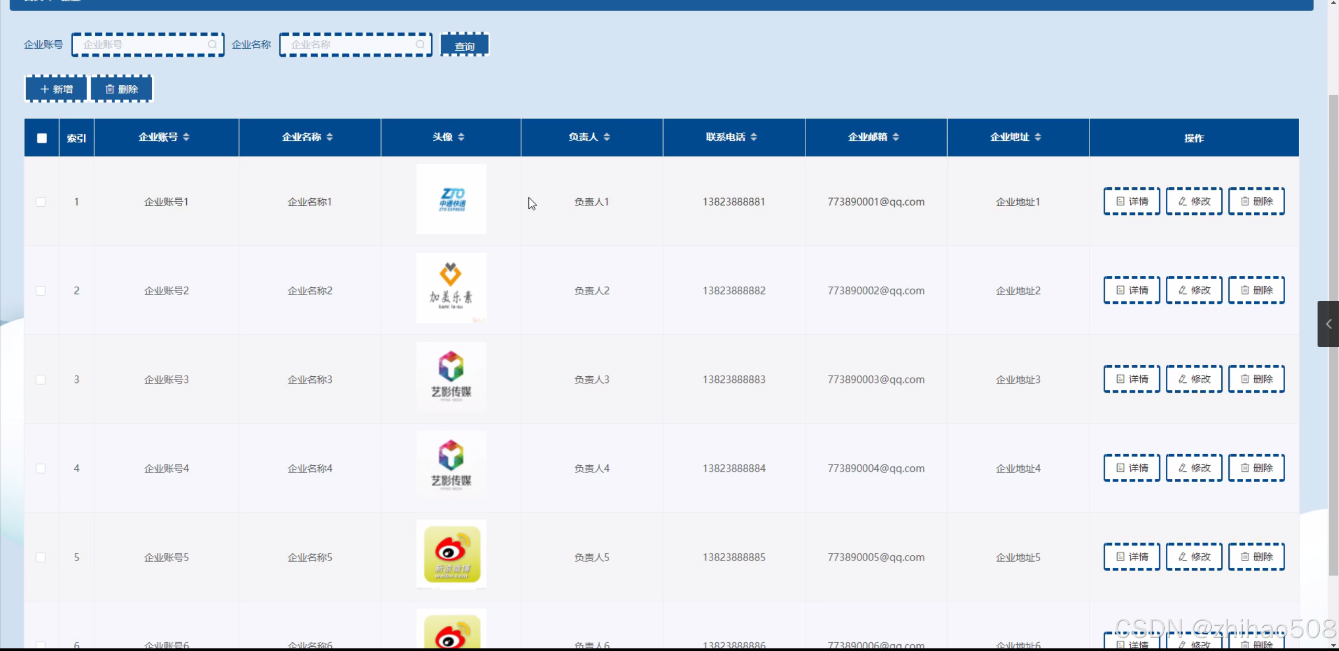The image size is (1339, 651).
Task: Click search icon in 企业名称 field
Action: click(420, 44)
